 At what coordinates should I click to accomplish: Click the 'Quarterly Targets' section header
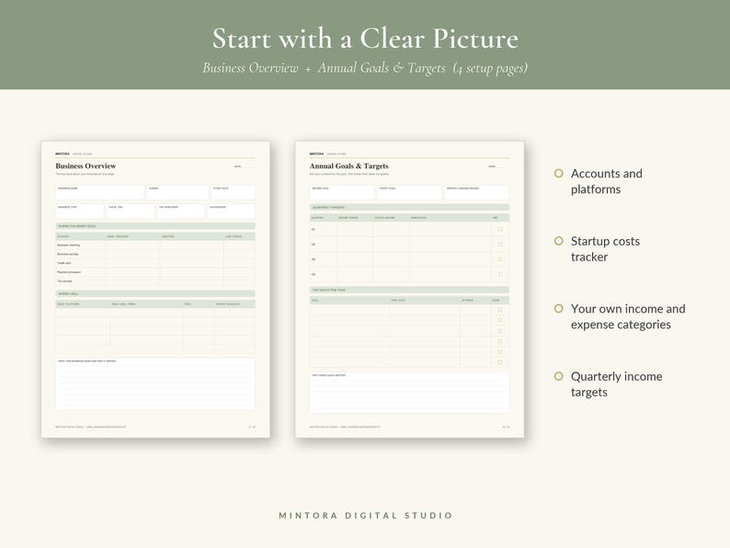410,207
